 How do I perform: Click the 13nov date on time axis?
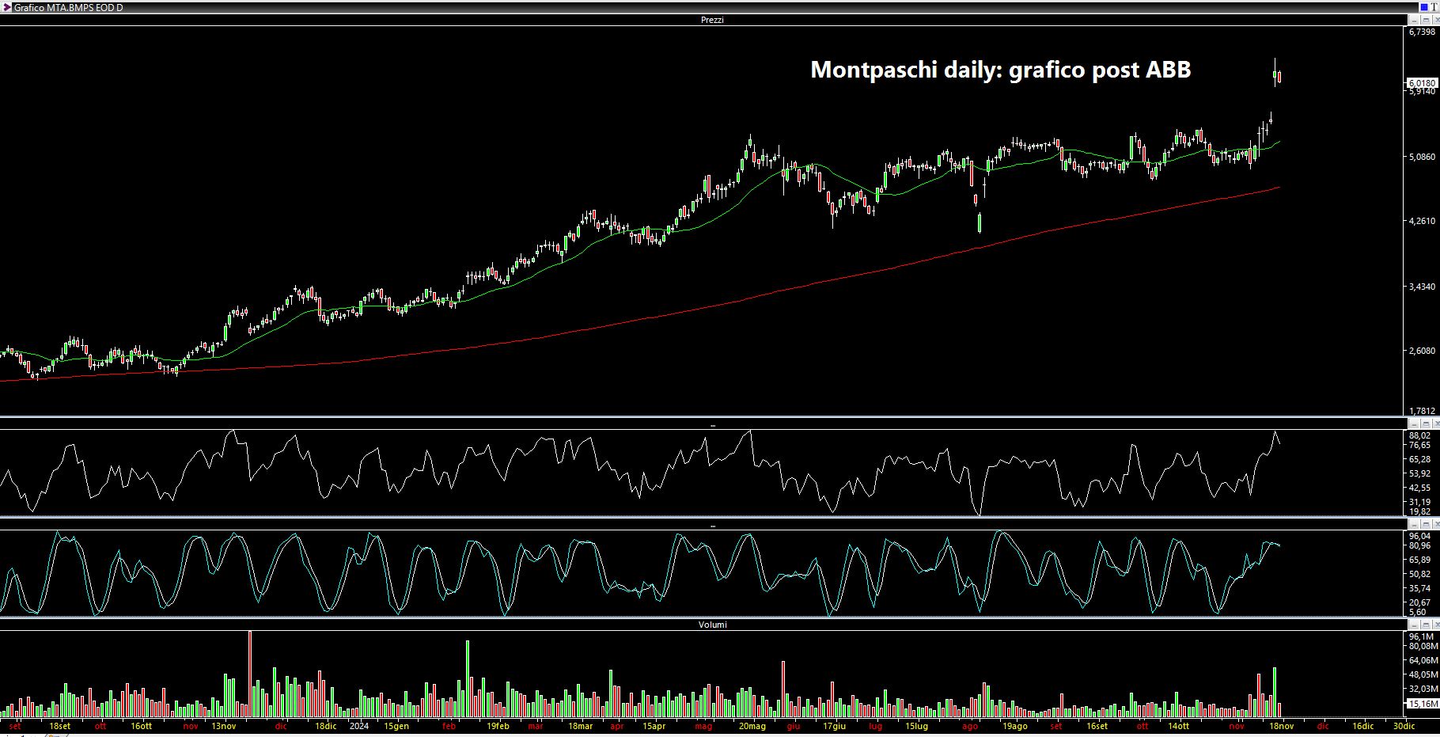coord(224,726)
